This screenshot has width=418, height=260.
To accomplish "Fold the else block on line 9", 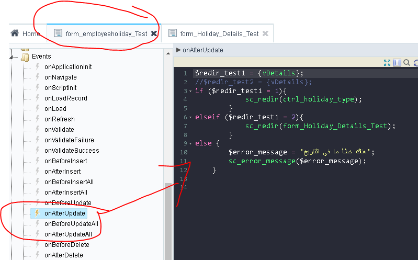I will coord(190,143).
